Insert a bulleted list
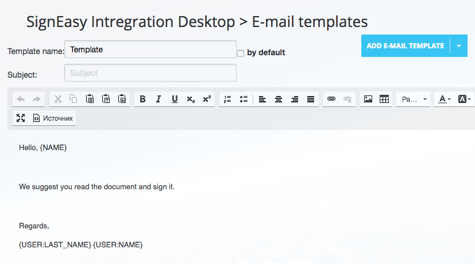This screenshot has width=475, height=264. click(244, 100)
